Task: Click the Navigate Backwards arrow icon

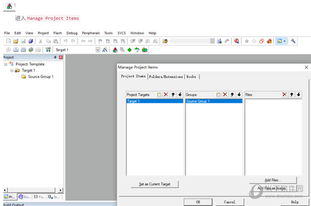Action: 83,41
